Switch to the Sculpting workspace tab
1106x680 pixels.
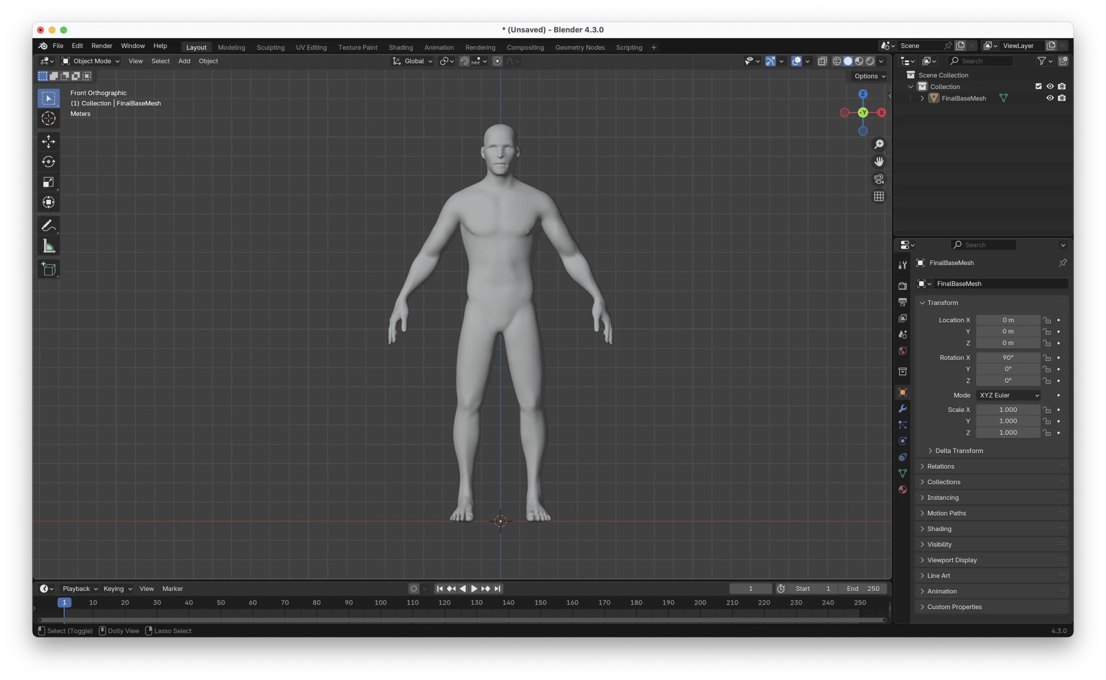pyautogui.click(x=270, y=47)
